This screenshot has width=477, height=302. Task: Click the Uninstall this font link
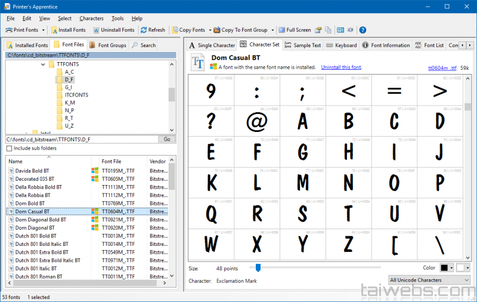pyautogui.click(x=341, y=67)
